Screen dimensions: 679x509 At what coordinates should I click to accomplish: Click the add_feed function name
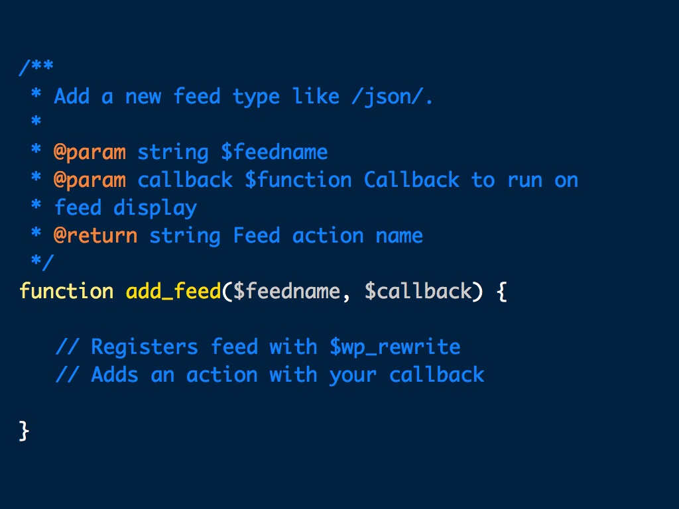pos(173,292)
